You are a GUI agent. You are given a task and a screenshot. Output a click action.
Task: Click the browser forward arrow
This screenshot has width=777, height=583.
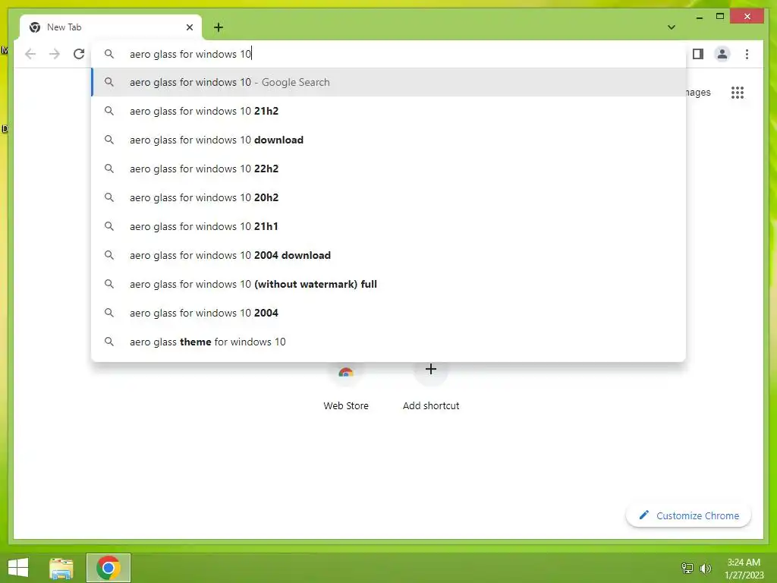coord(55,54)
